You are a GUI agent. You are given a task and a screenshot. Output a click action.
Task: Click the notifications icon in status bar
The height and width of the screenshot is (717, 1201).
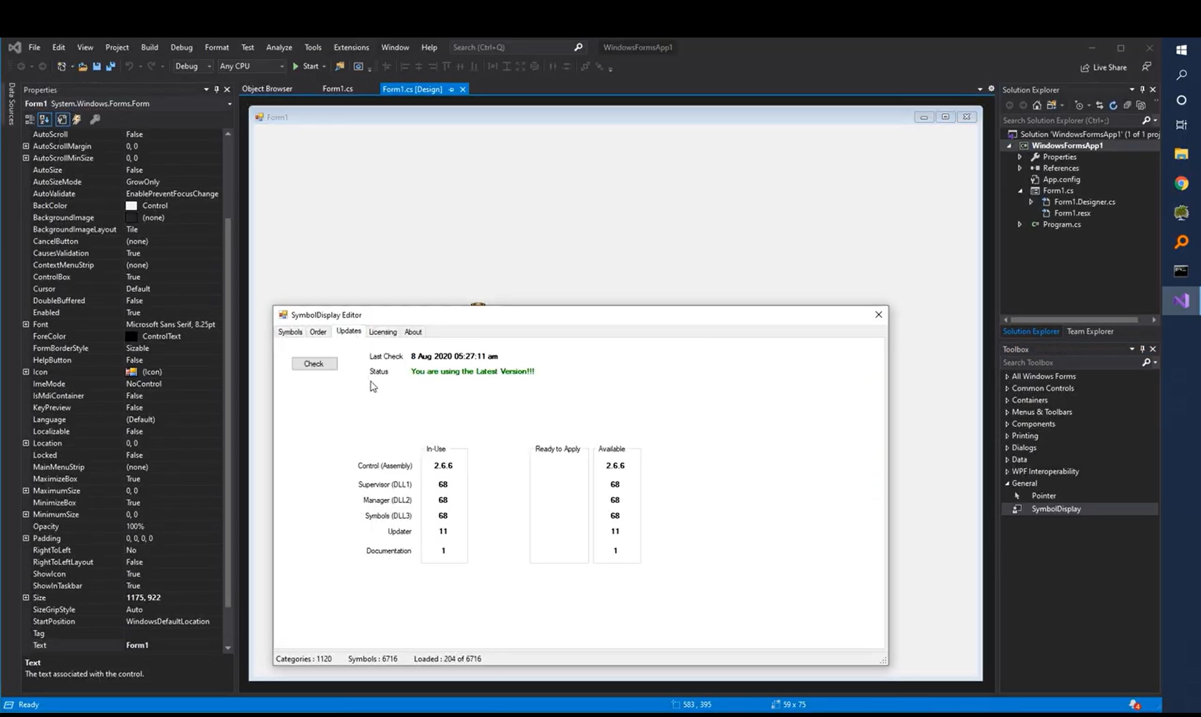click(x=1134, y=704)
